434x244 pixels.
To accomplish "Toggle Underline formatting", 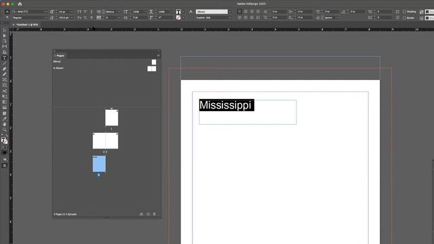I will [92, 12].
